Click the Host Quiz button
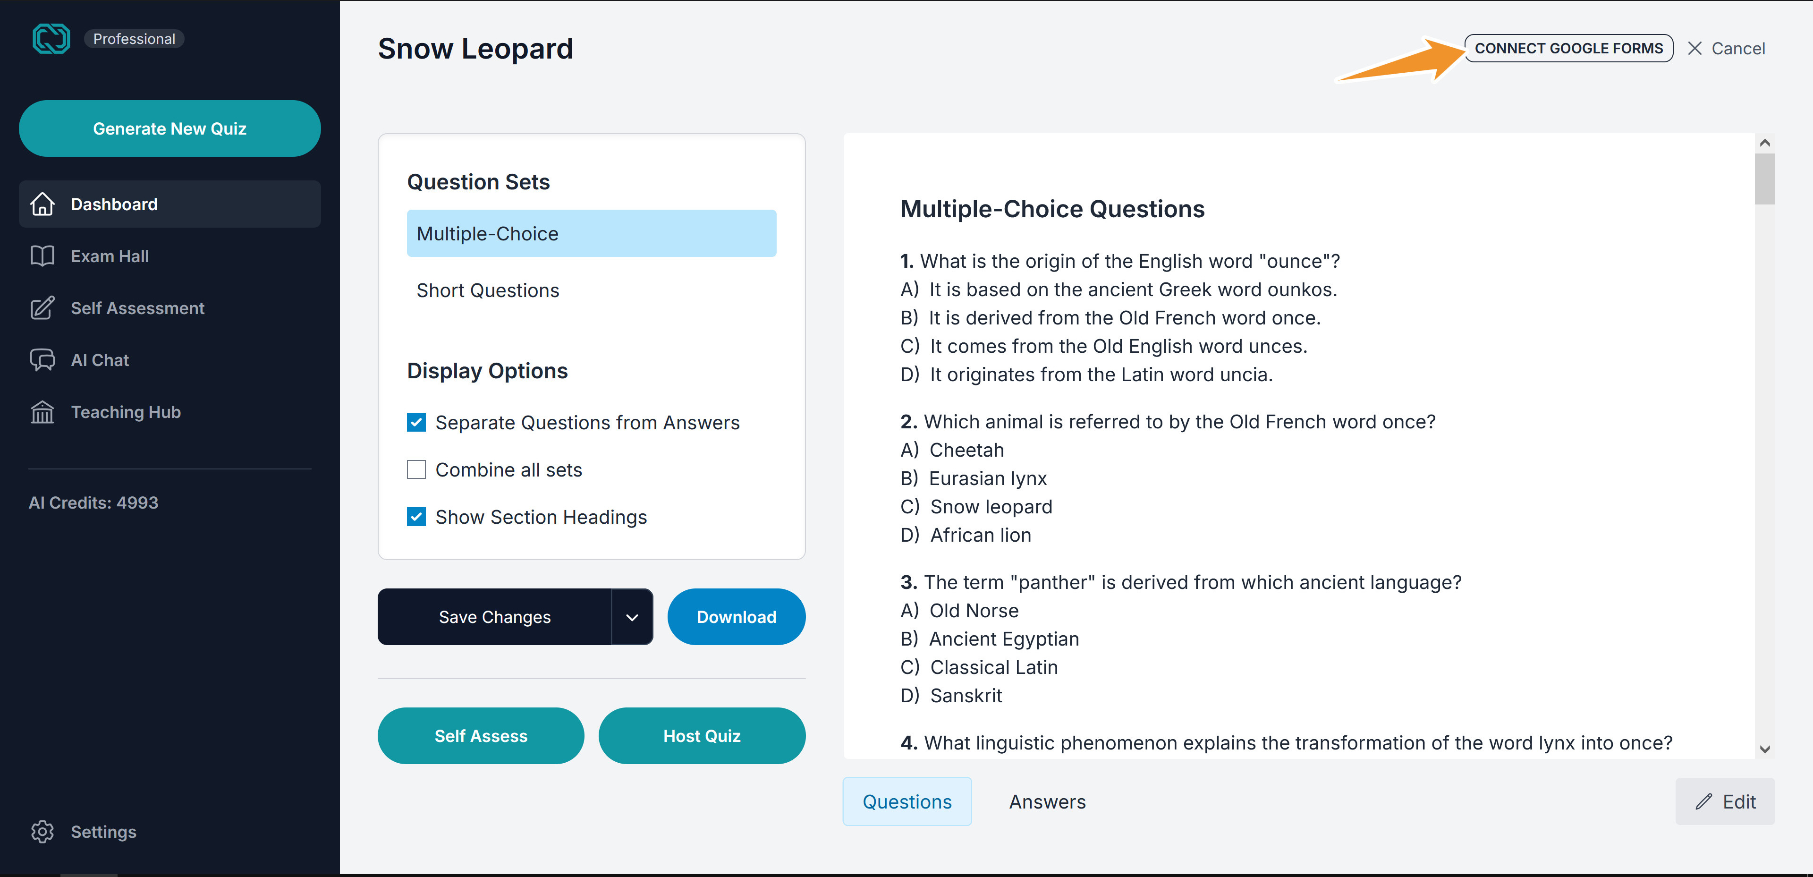This screenshot has width=1813, height=877. 702,735
